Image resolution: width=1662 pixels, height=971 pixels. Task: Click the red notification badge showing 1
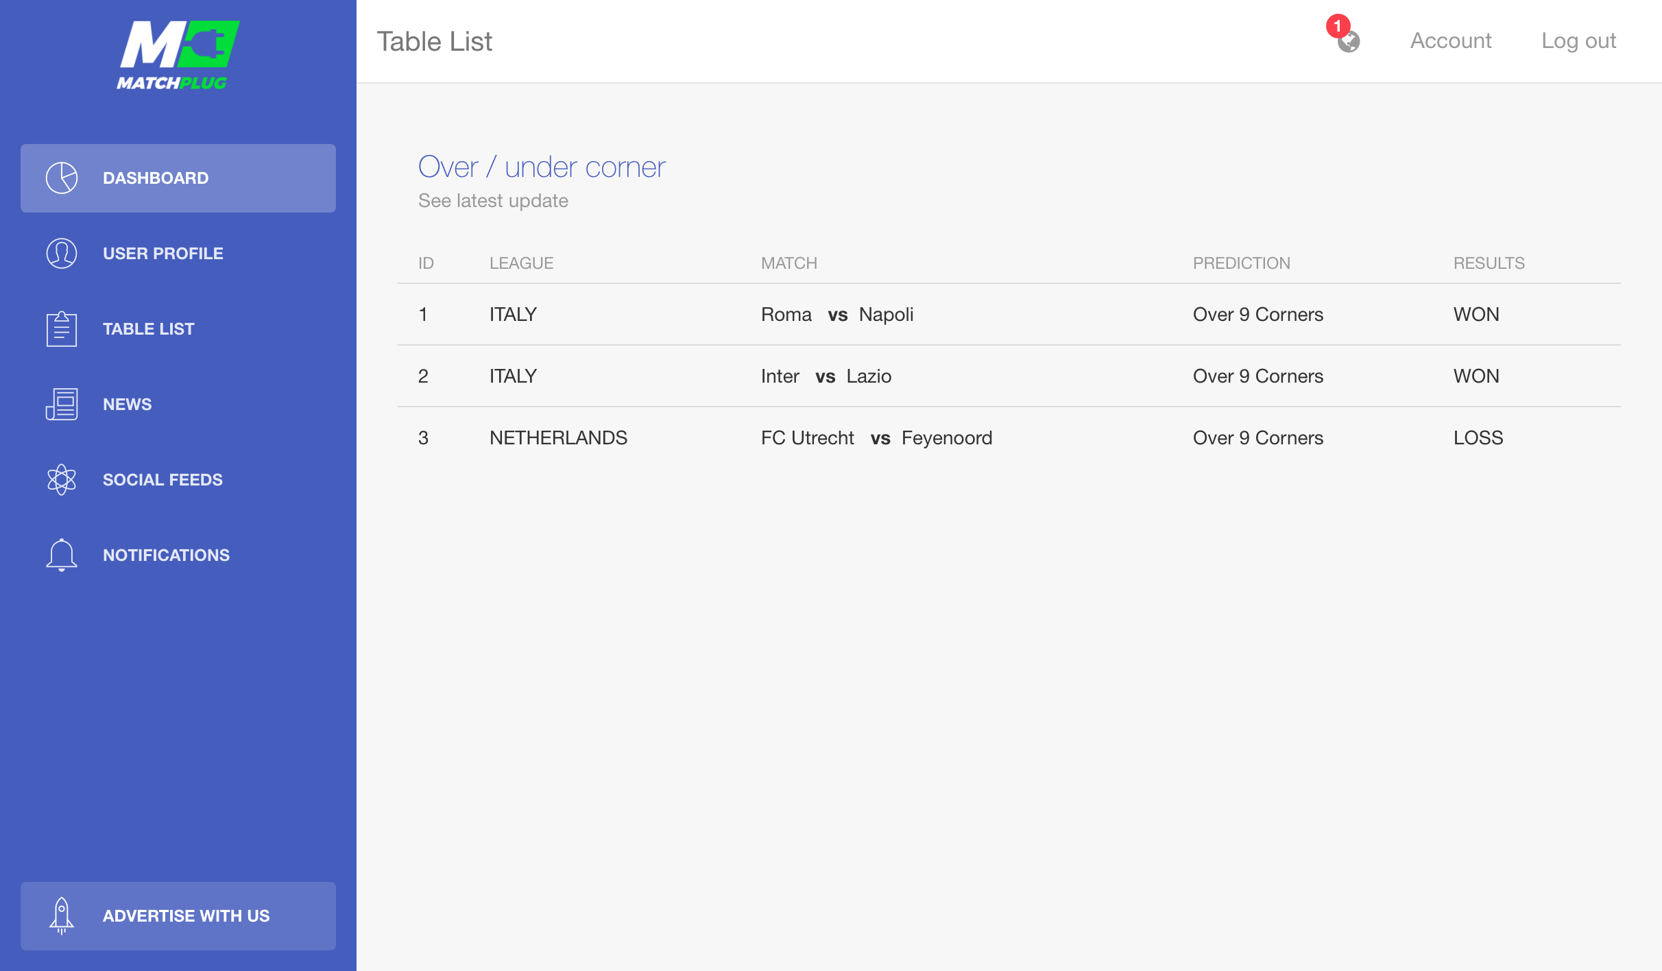1338,26
